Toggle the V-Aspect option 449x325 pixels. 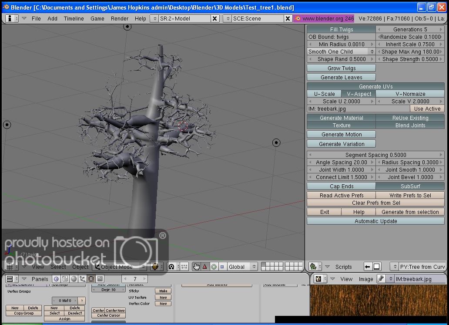point(359,94)
